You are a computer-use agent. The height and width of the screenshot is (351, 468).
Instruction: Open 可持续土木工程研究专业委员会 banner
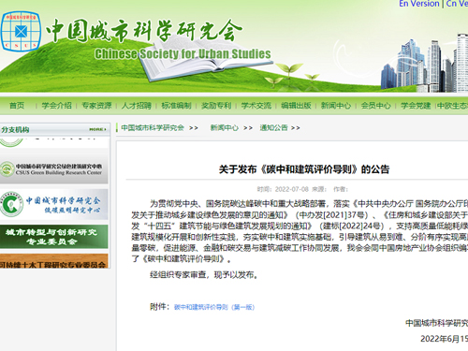pyautogui.click(x=54, y=261)
